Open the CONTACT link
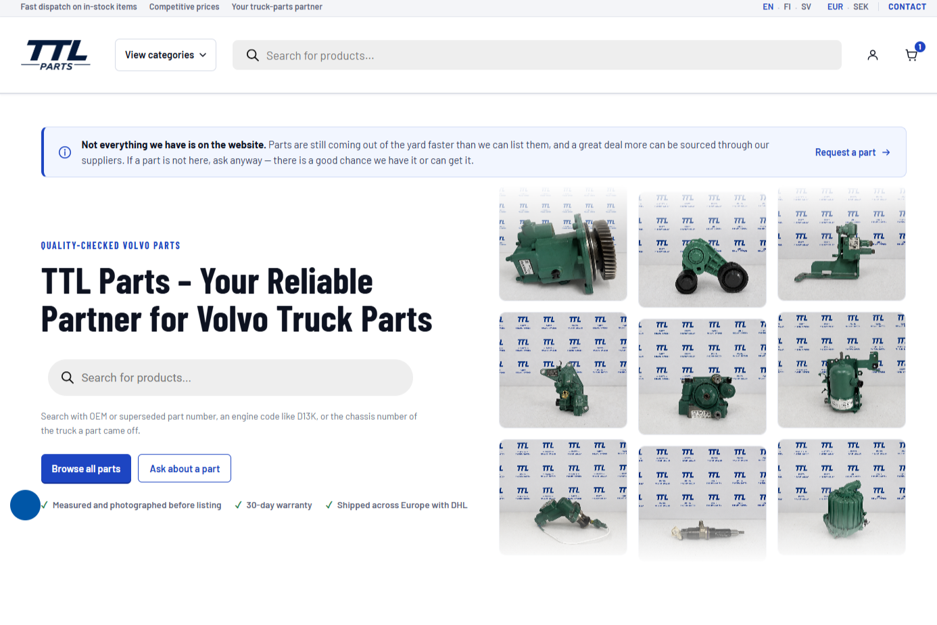 point(907,7)
